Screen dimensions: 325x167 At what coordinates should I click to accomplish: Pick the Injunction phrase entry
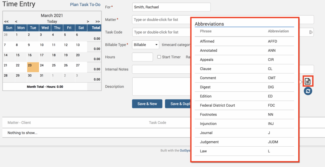coord(208,124)
